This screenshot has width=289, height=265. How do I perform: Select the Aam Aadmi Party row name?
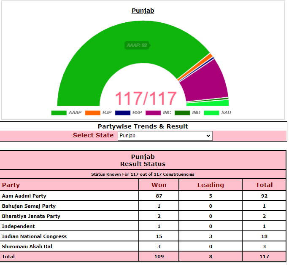(24, 196)
